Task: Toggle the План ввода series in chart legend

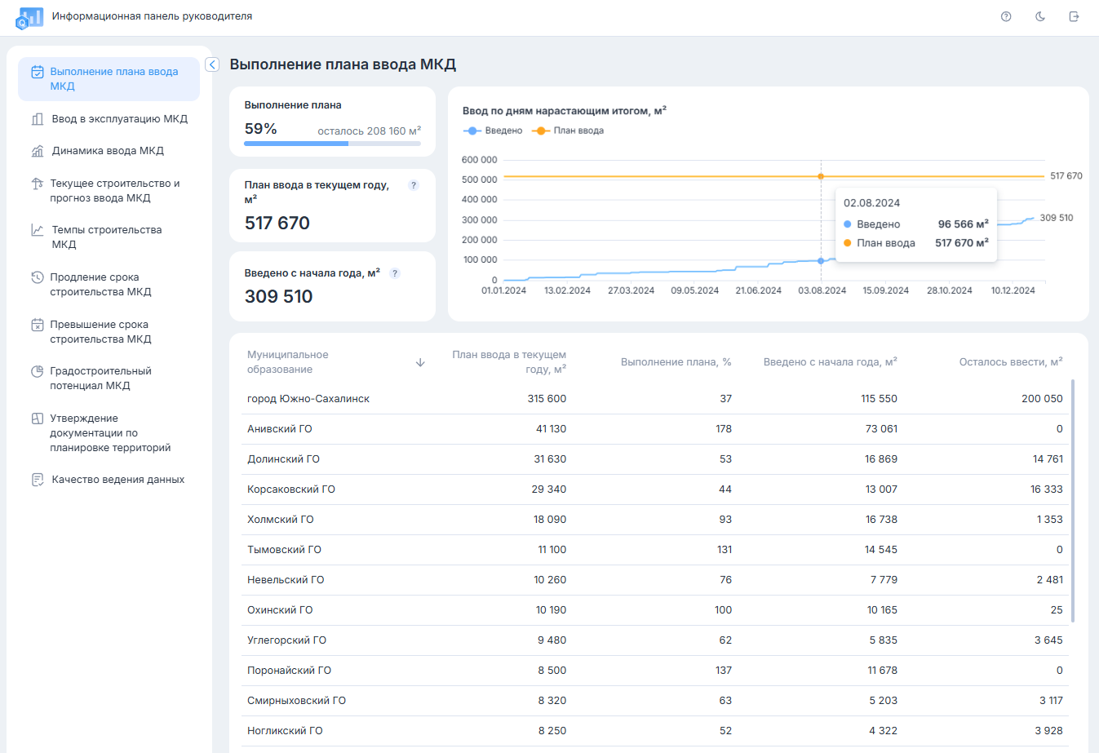Action: pyautogui.click(x=568, y=131)
